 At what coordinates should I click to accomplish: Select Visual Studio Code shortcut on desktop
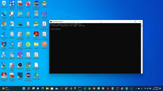click(4, 36)
